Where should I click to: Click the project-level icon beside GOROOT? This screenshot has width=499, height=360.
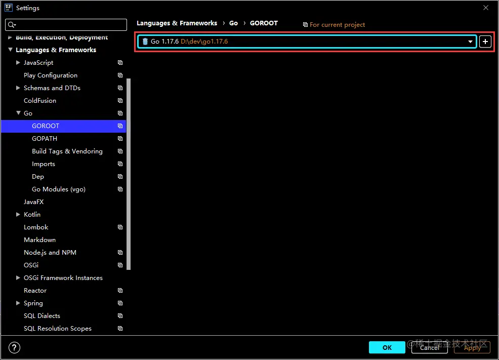coord(120,126)
